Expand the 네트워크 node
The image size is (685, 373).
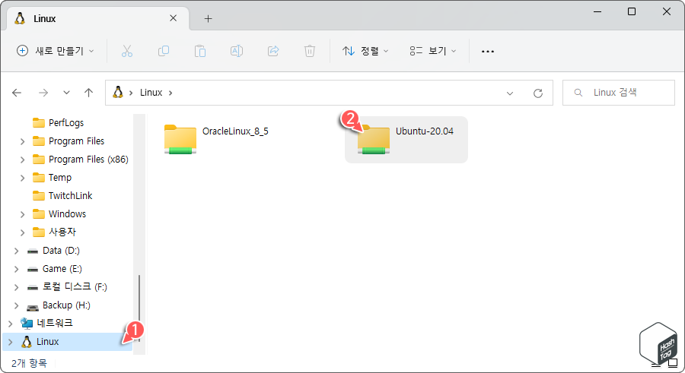tap(10, 324)
